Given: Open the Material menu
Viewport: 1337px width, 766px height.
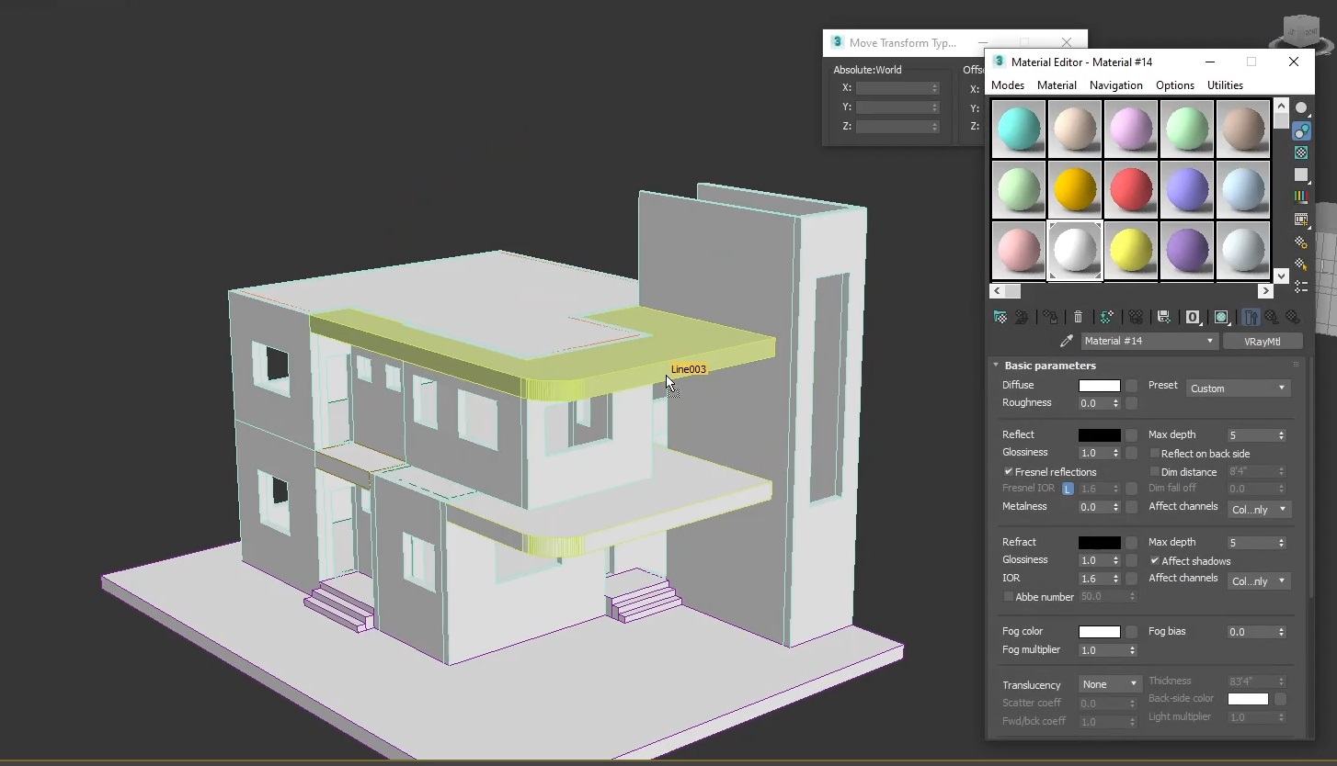Looking at the screenshot, I should [1056, 84].
